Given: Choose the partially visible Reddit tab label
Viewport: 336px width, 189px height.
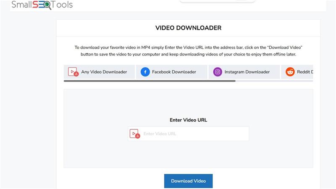Looking at the screenshot, I should 305,72.
